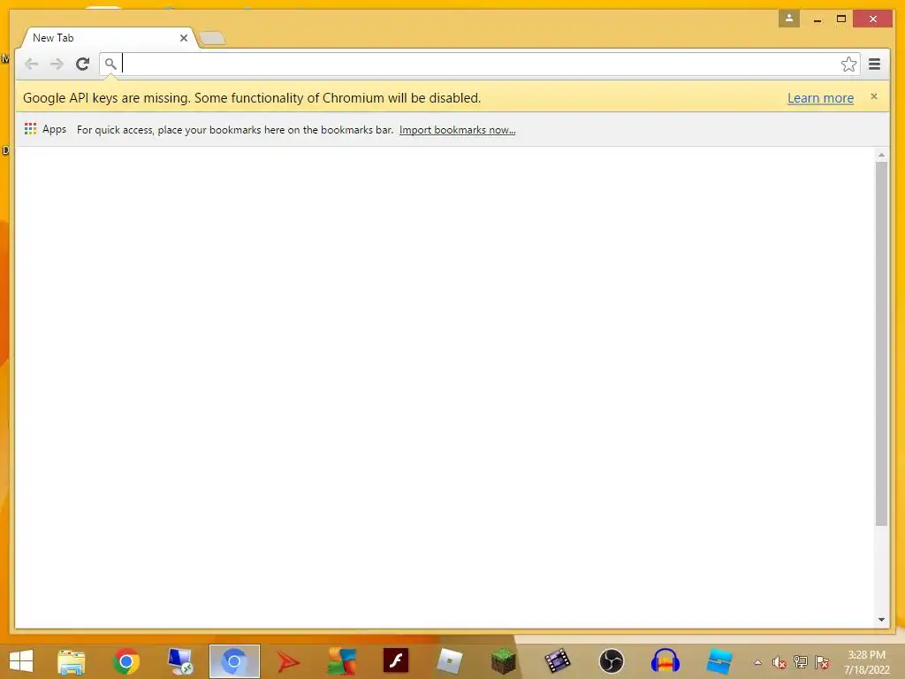Maximize the Chromium window
Screen dimensions: 905x679
click(841, 19)
